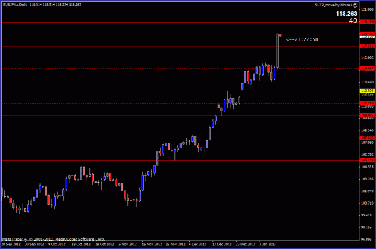Click 100.710 on the price scale
This screenshot has width=376, height=249.
pyautogui.click(x=367, y=203)
